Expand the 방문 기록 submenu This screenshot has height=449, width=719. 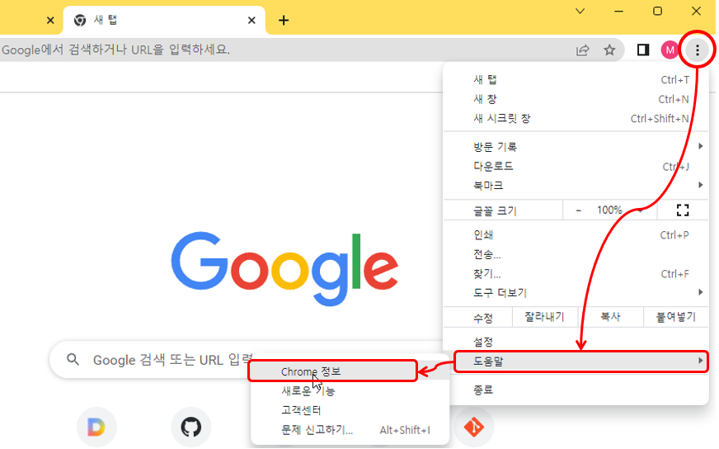pos(576,147)
